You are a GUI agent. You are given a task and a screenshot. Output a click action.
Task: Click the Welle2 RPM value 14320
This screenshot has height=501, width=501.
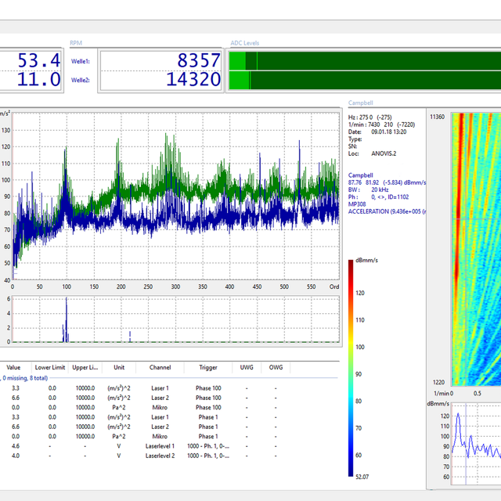pyautogui.click(x=193, y=79)
